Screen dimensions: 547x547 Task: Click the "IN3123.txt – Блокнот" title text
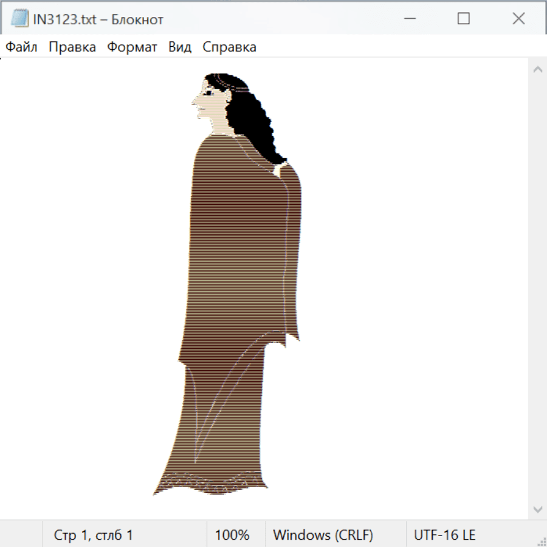point(98,19)
